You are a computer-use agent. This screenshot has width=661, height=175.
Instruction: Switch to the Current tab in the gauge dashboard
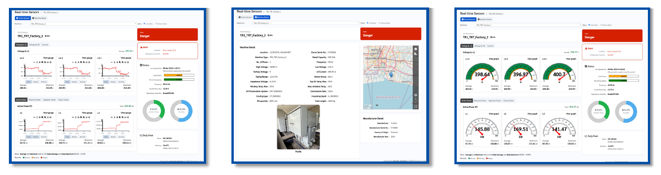(490, 46)
